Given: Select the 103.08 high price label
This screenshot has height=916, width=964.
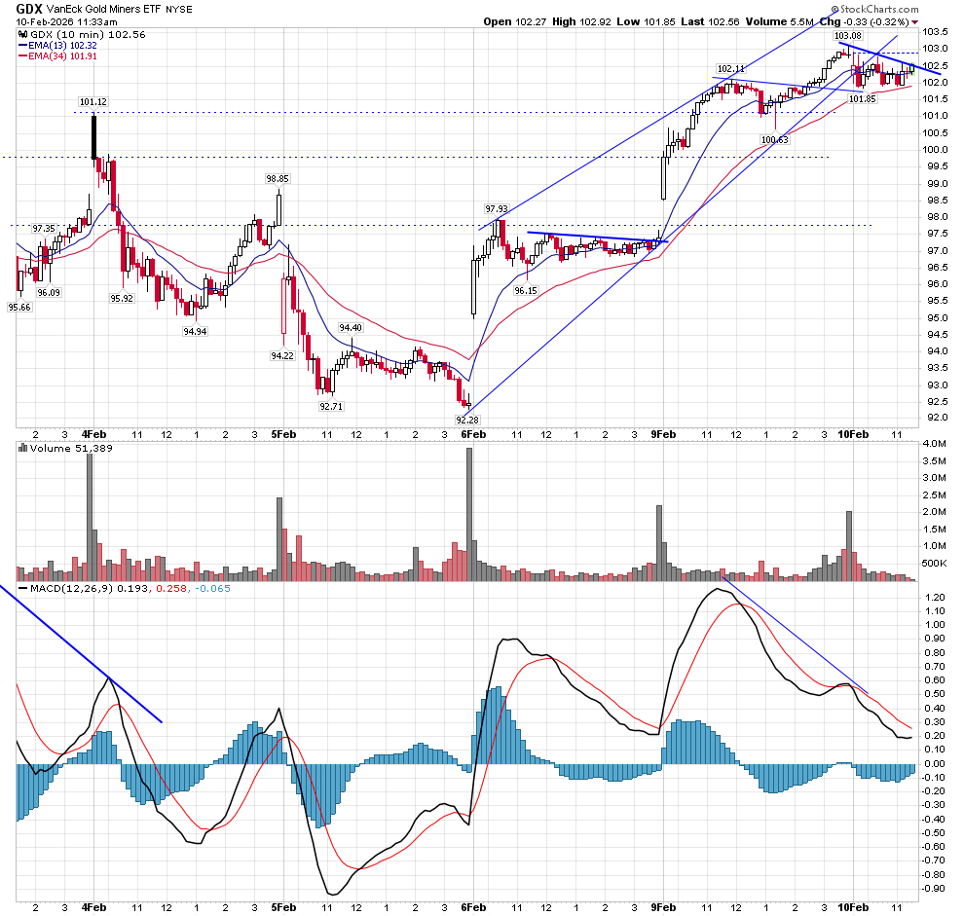Looking at the screenshot, I should pos(848,36).
